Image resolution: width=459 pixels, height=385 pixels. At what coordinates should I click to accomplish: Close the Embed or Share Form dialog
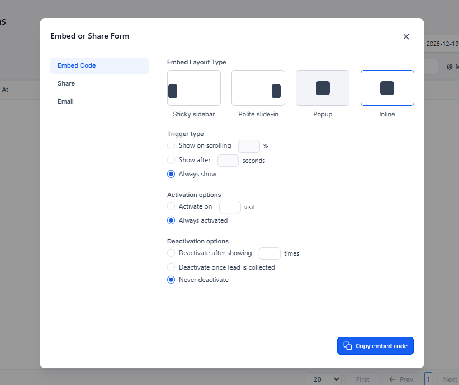406,36
